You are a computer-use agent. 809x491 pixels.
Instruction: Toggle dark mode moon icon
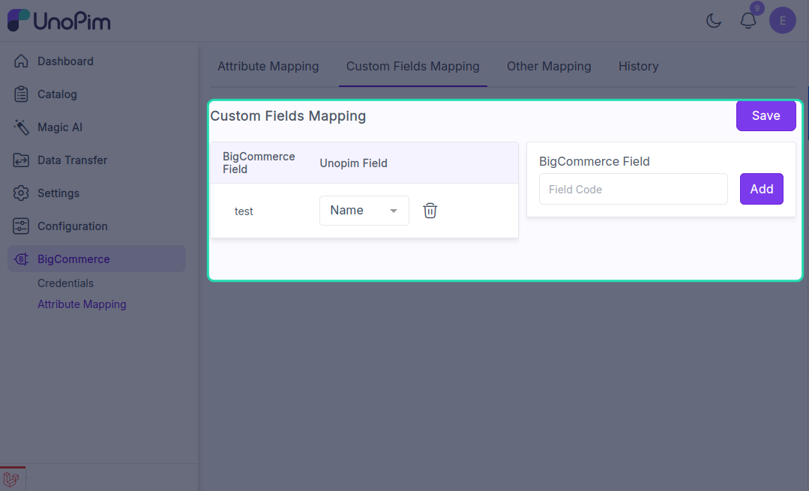714,21
